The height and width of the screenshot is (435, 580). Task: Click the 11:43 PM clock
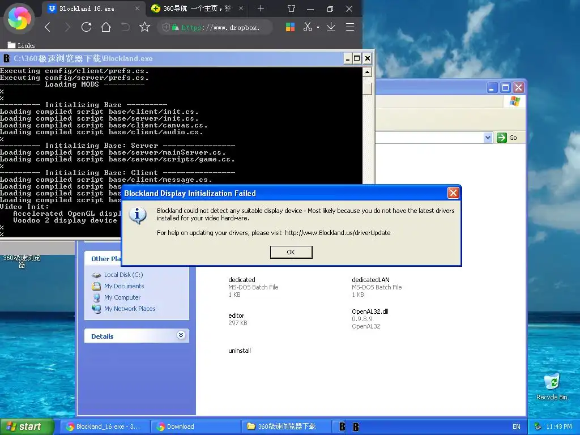[x=559, y=427]
